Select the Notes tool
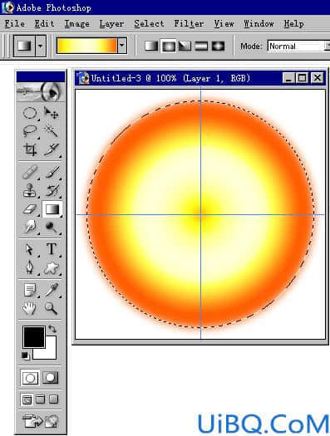The height and width of the screenshot is (436, 330). pyautogui.click(x=30, y=290)
